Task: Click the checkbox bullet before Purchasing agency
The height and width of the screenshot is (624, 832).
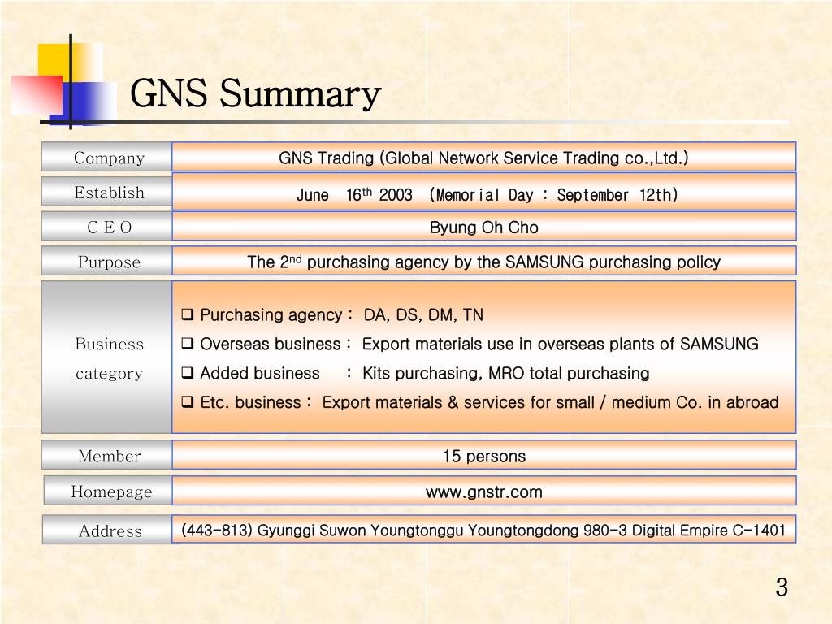Action: coord(188,314)
